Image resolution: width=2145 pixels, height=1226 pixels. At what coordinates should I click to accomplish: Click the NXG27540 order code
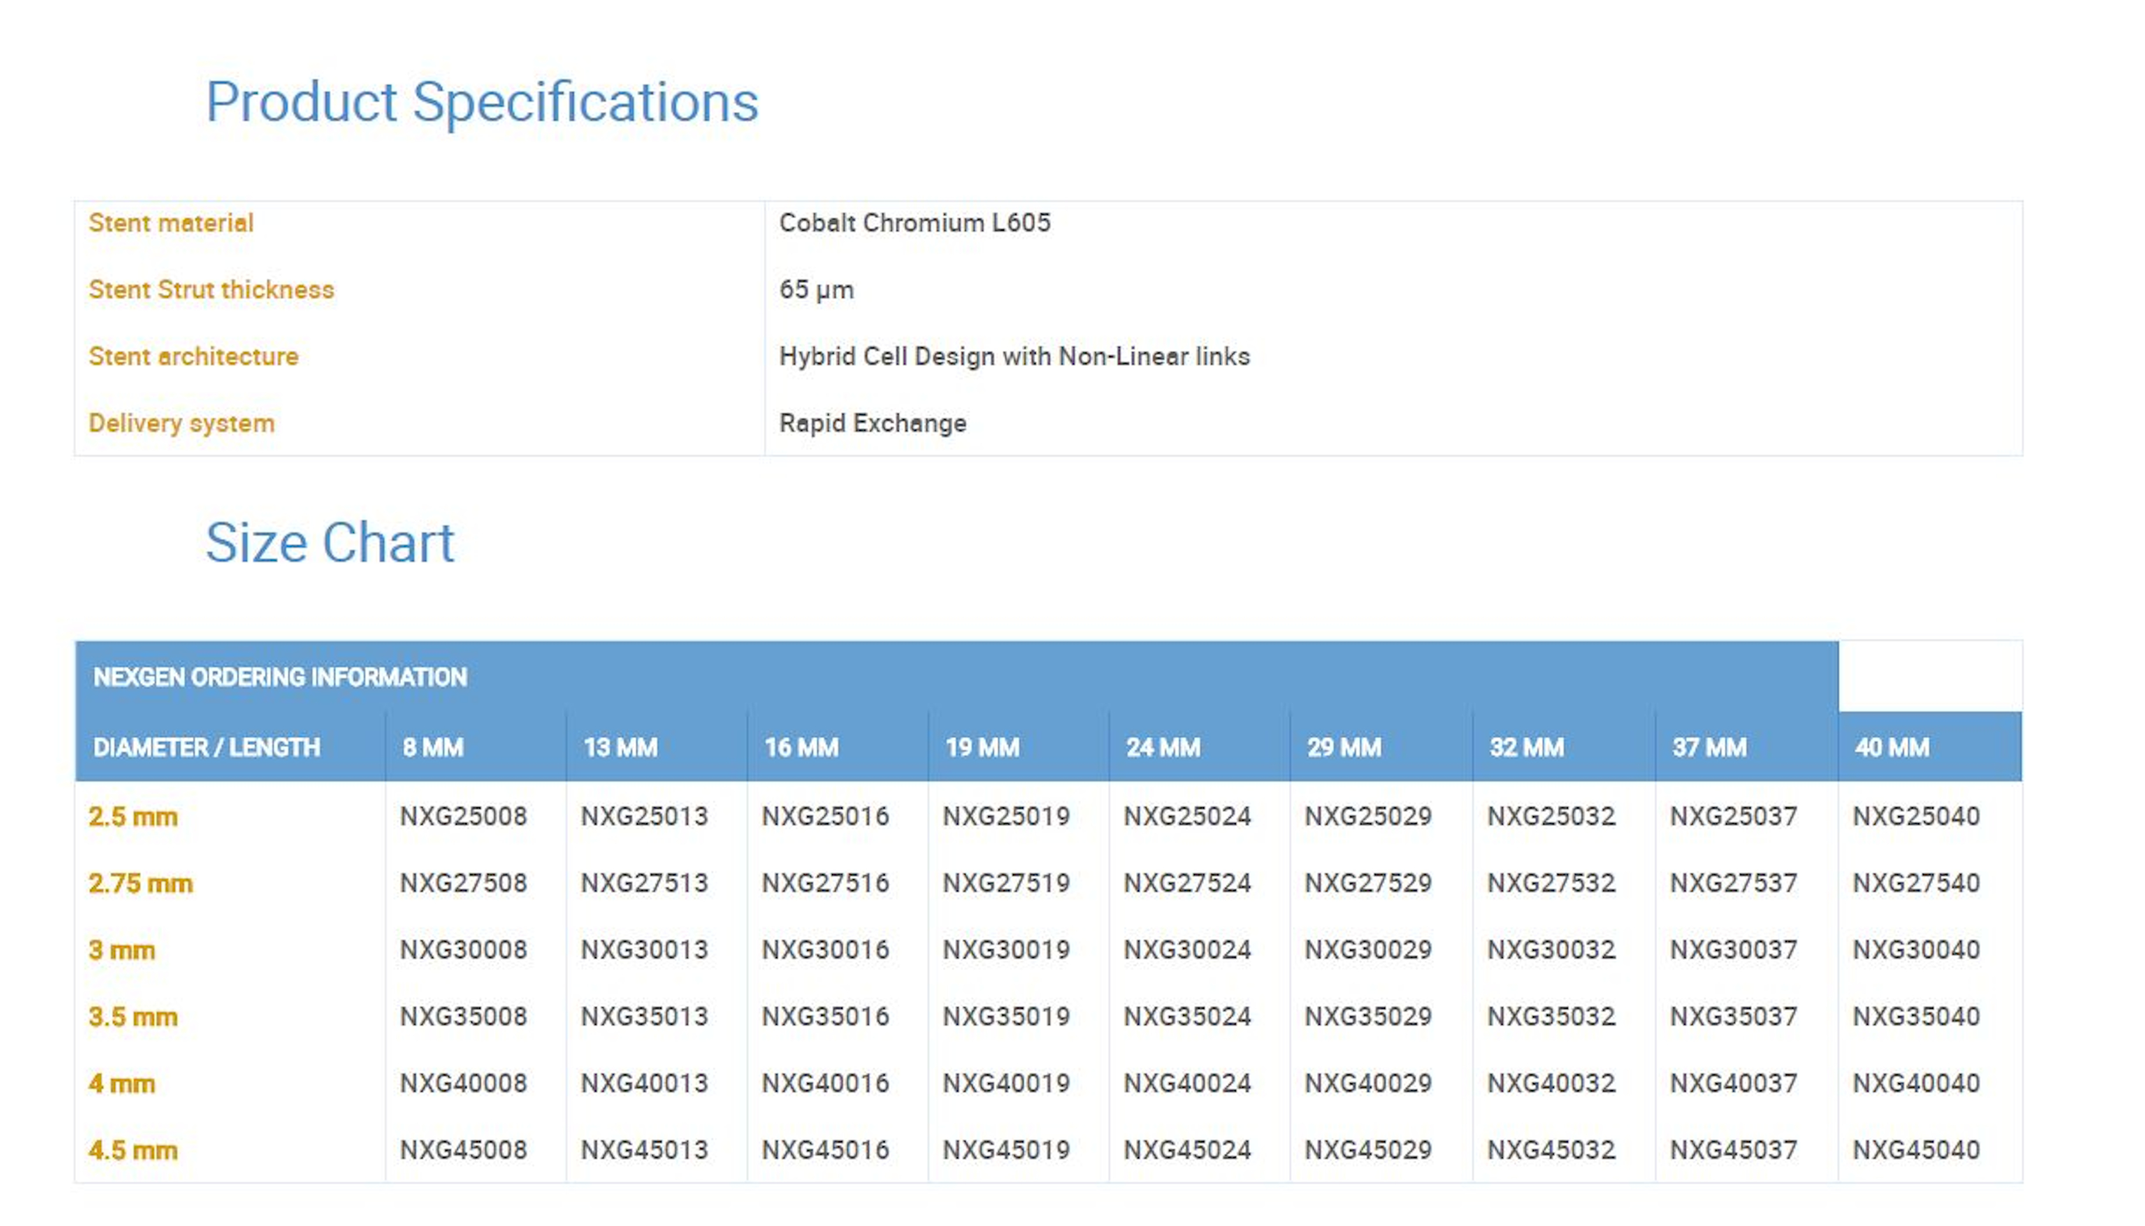coord(1916,883)
